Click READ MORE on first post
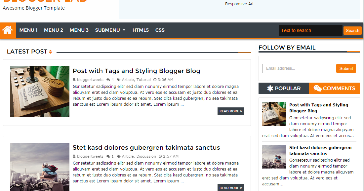Image resolution: width=364 pixels, height=191 pixels. pyautogui.click(x=231, y=111)
